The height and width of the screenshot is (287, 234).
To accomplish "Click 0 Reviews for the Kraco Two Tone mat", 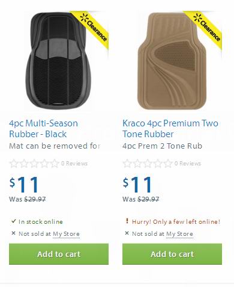I will (188, 164).
